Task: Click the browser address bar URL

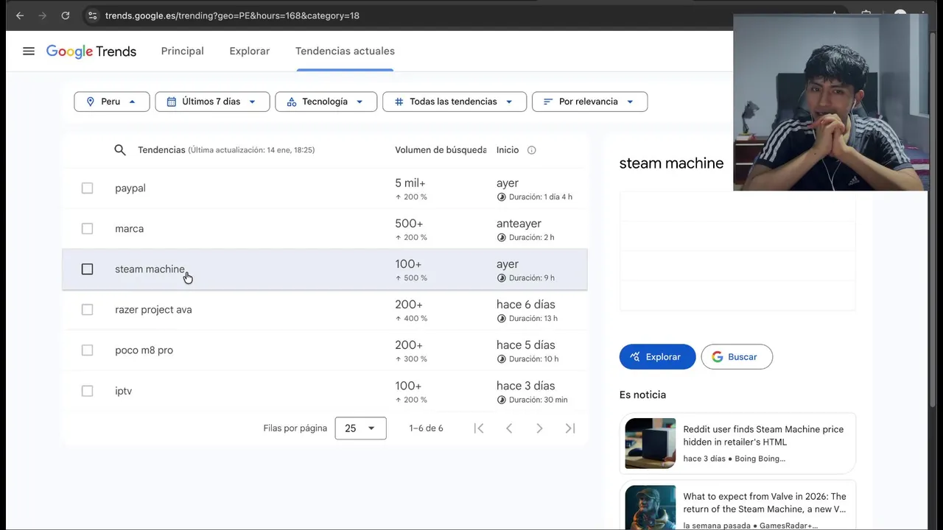Action: click(x=232, y=15)
